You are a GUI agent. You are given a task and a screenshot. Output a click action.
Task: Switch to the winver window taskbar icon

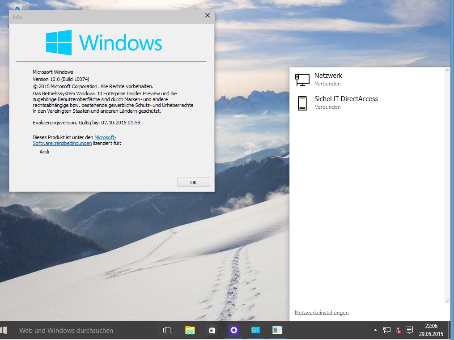277,330
